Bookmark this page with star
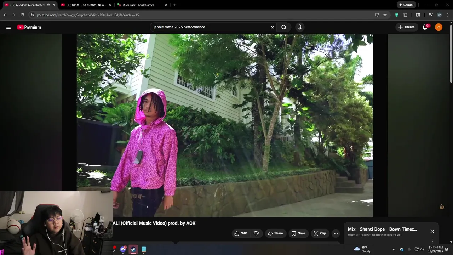This screenshot has height=255, width=453. 385,15
